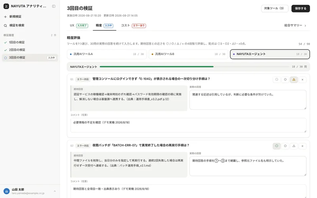This screenshot has height=198, width=317.
Task: Rate question 02 with cross ×
Action: (x=302, y=146)
